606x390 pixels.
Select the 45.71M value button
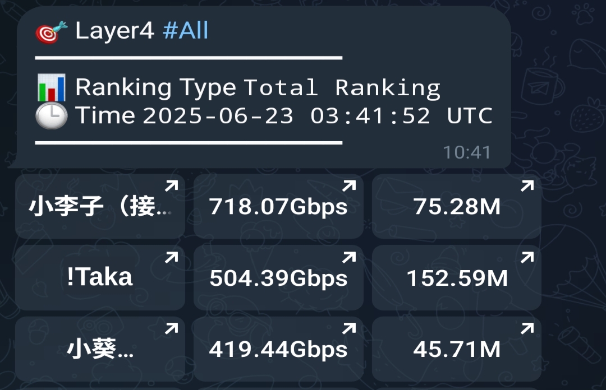pyautogui.click(x=456, y=349)
